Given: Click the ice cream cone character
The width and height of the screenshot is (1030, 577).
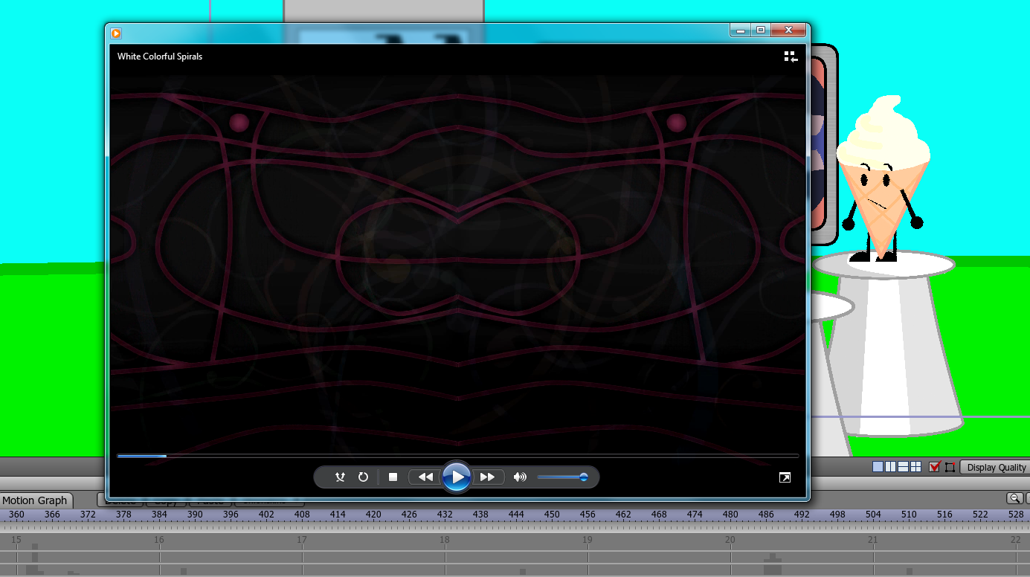Looking at the screenshot, I should click(883, 178).
